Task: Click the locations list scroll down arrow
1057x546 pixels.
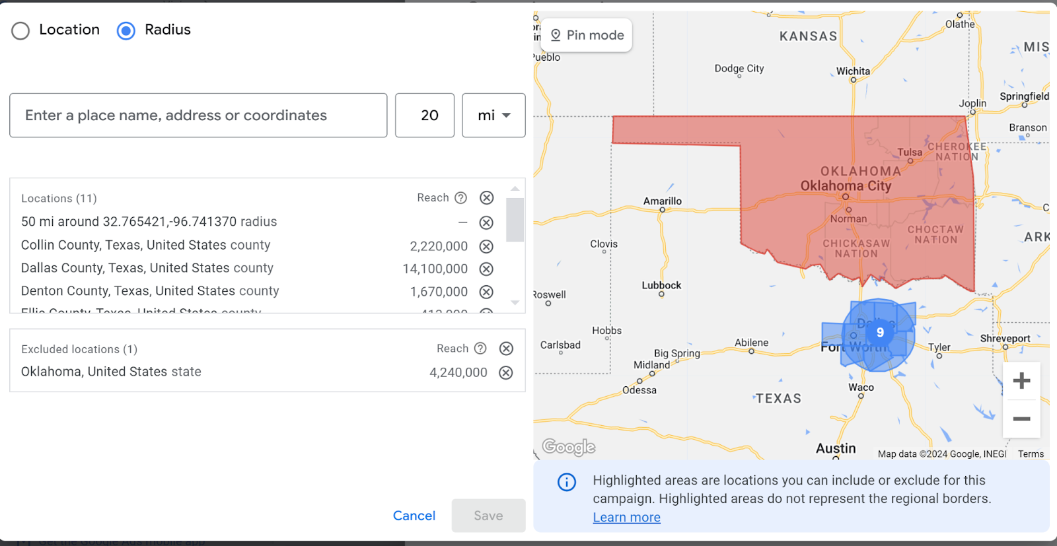Action: tap(515, 302)
